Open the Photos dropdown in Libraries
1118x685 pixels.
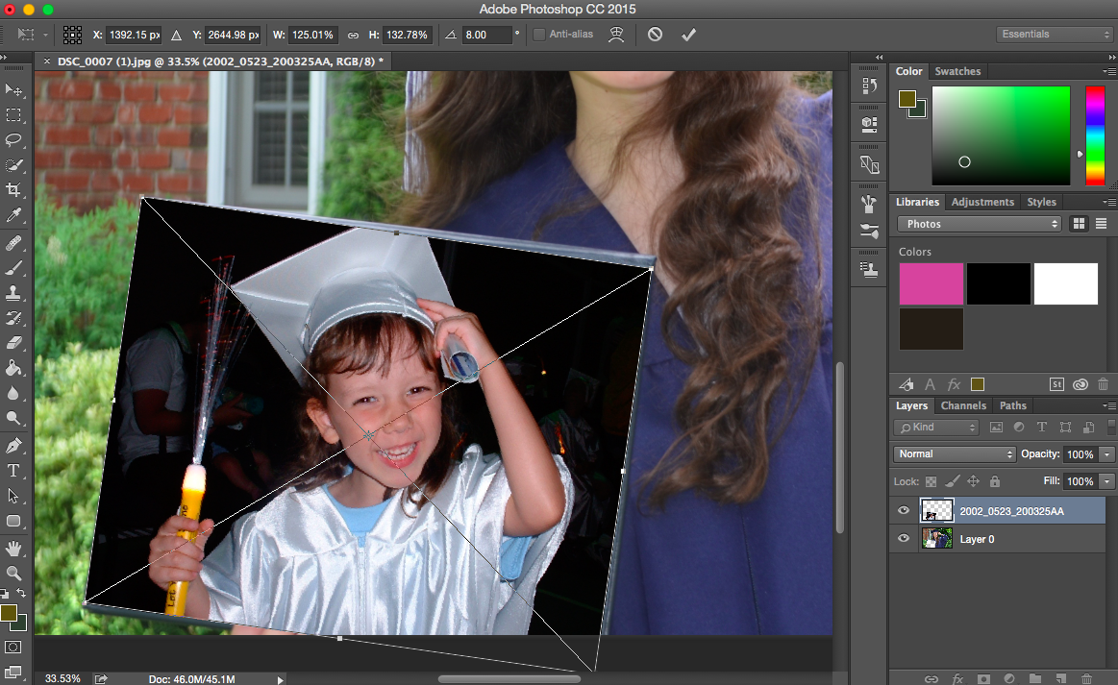(x=978, y=223)
